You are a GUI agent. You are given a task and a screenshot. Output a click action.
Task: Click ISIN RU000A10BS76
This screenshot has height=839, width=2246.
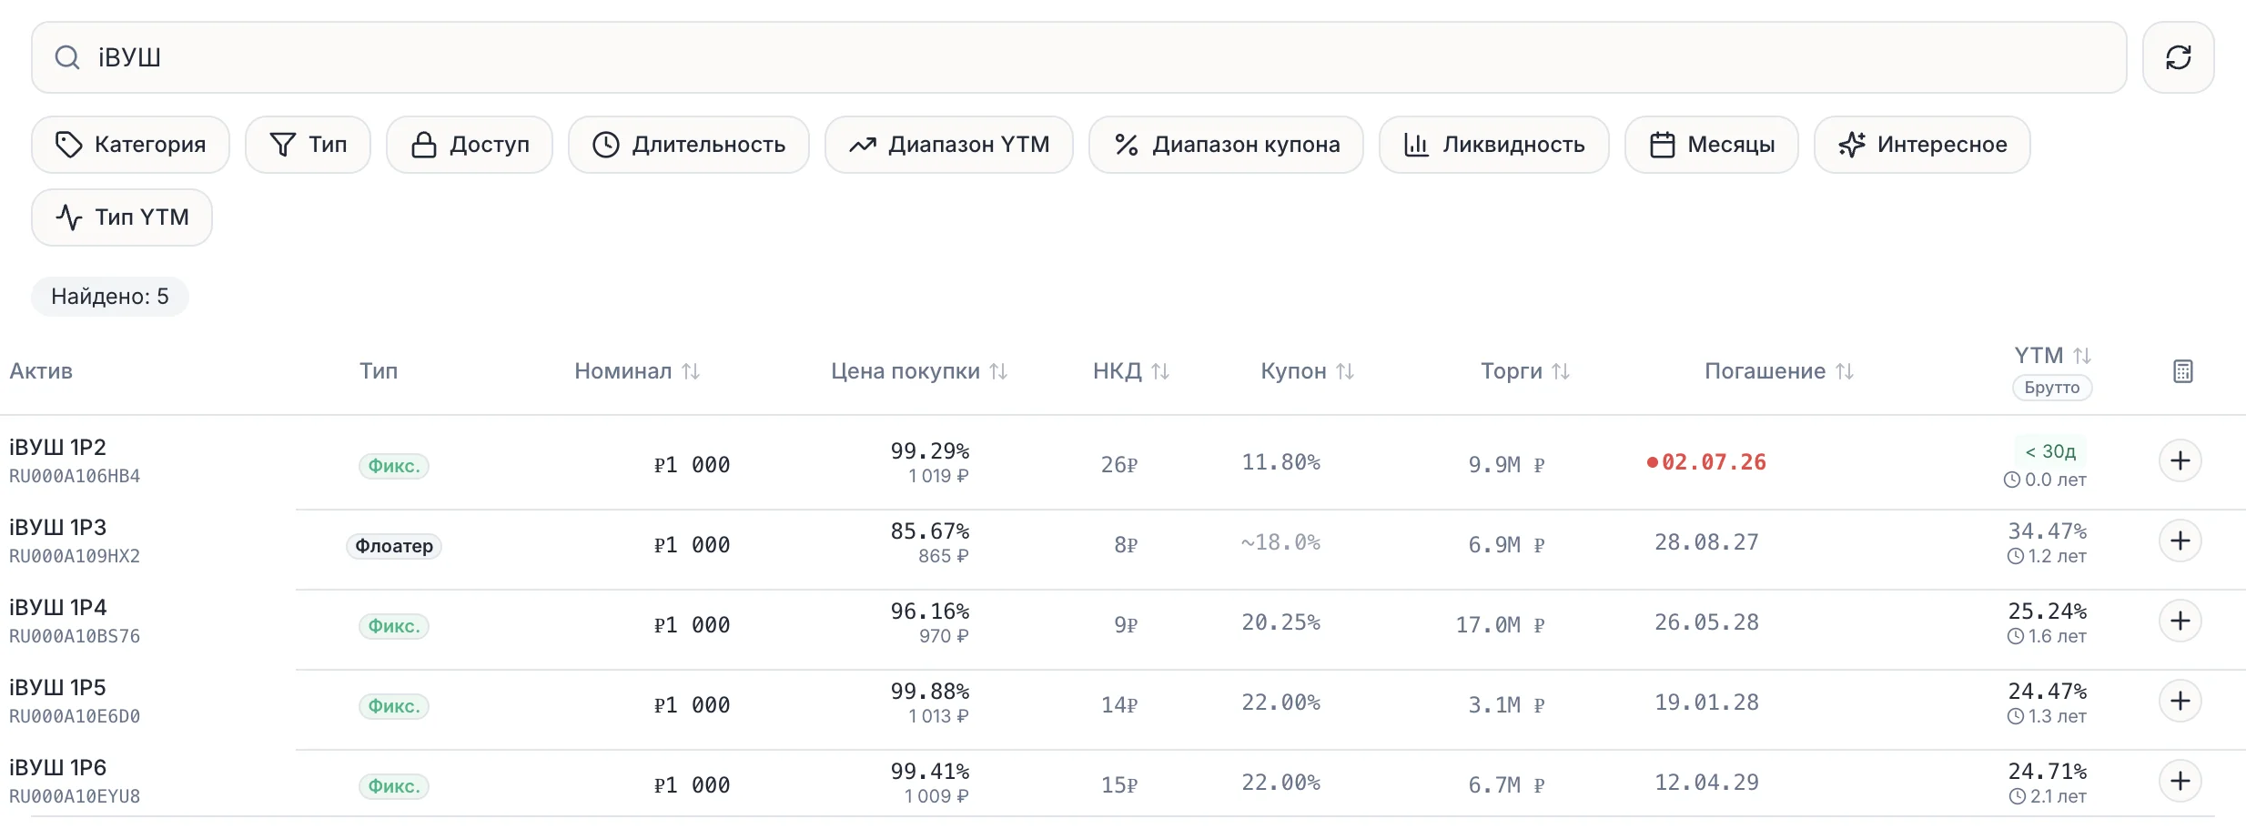tap(75, 636)
